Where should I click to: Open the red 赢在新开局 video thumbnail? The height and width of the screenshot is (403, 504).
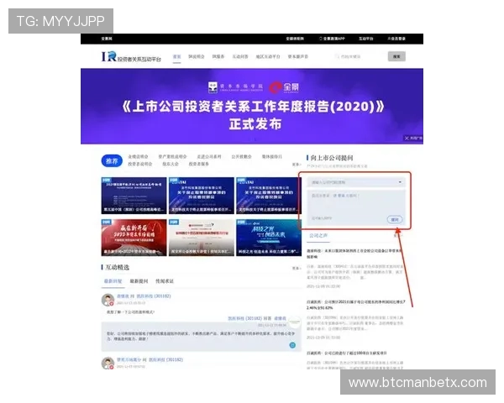pyautogui.click(x=134, y=238)
